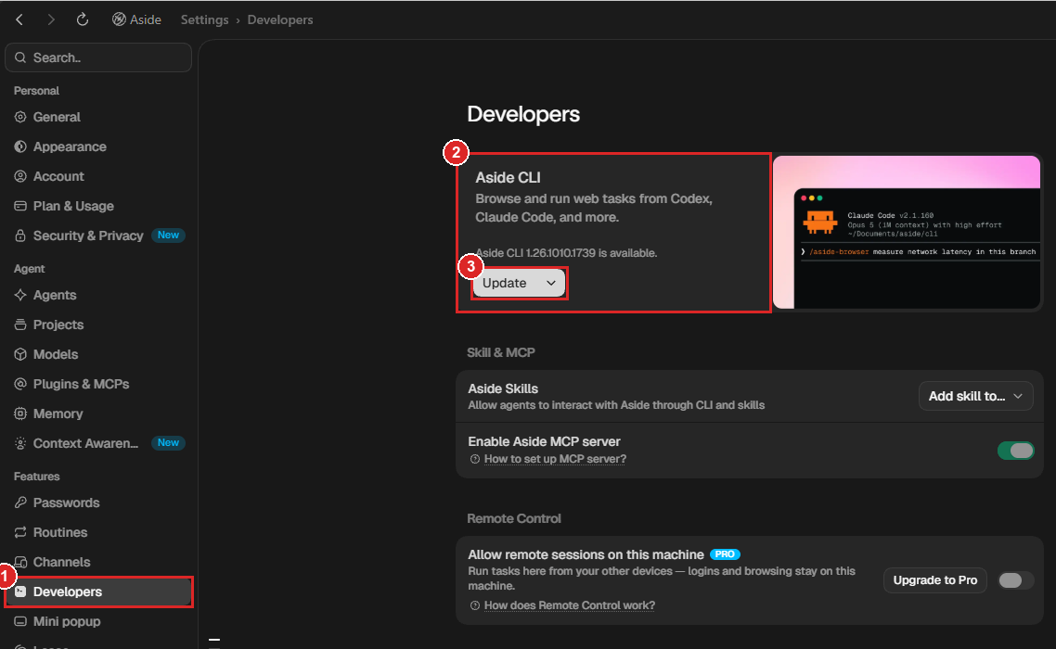1056x649 pixels.
Task: Click the Security & Privacy lock icon
Action: tap(20, 235)
